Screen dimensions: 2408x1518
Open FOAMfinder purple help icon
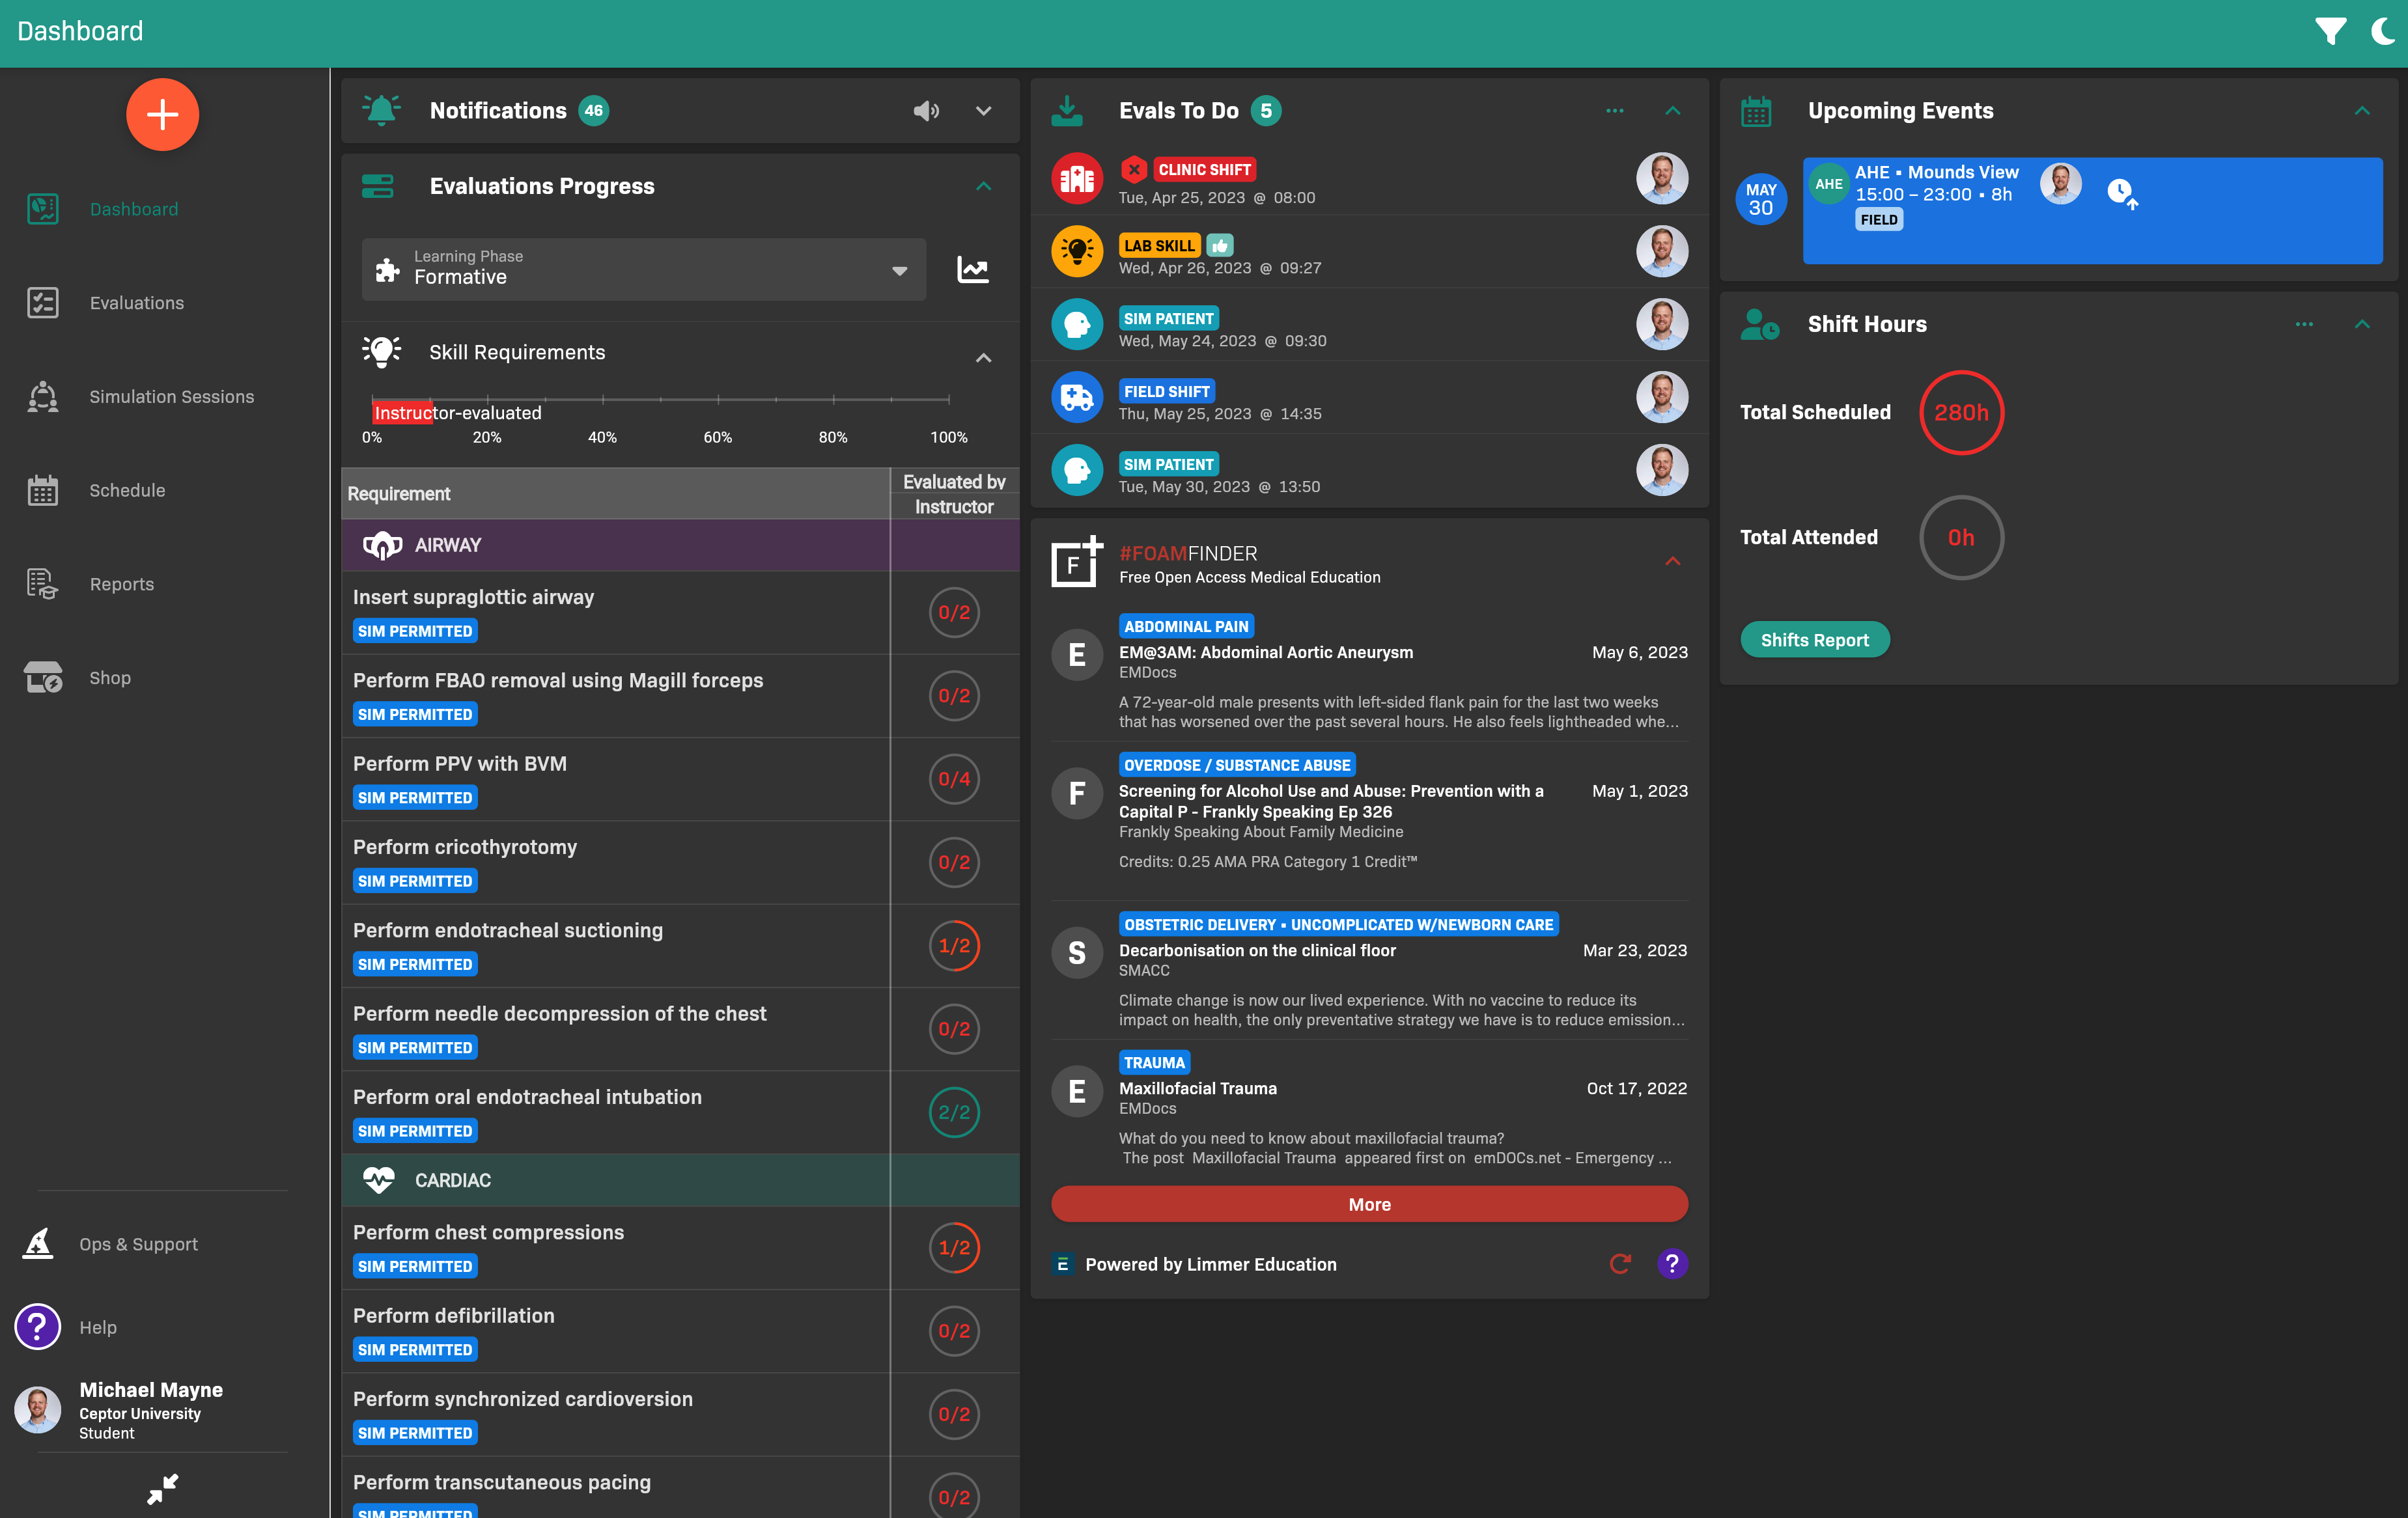coord(1671,1263)
